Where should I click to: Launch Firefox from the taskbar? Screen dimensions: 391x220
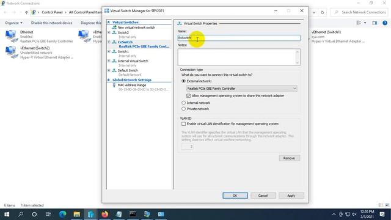tap(104, 215)
